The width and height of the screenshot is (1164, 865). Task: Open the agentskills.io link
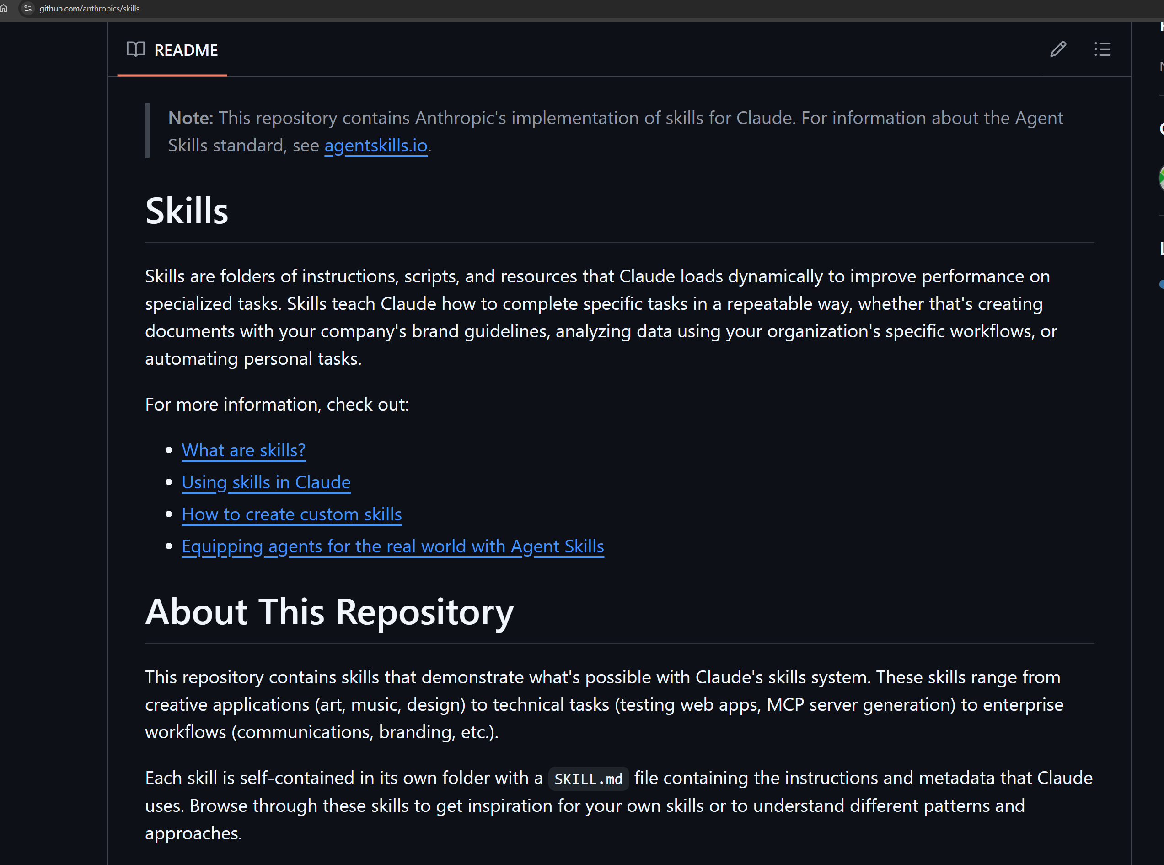pos(375,146)
